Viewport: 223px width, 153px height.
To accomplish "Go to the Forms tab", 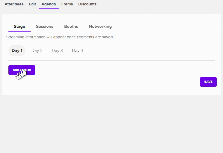I will (x=67, y=4).
